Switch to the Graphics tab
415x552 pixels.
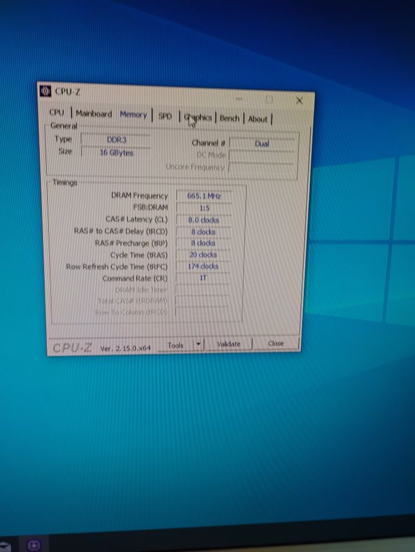click(x=198, y=117)
